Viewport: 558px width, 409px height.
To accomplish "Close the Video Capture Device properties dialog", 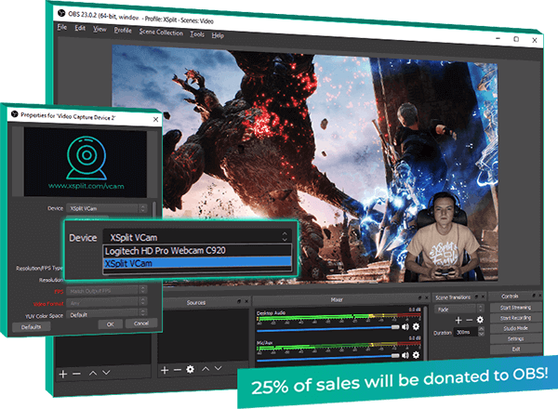I will (x=155, y=120).
